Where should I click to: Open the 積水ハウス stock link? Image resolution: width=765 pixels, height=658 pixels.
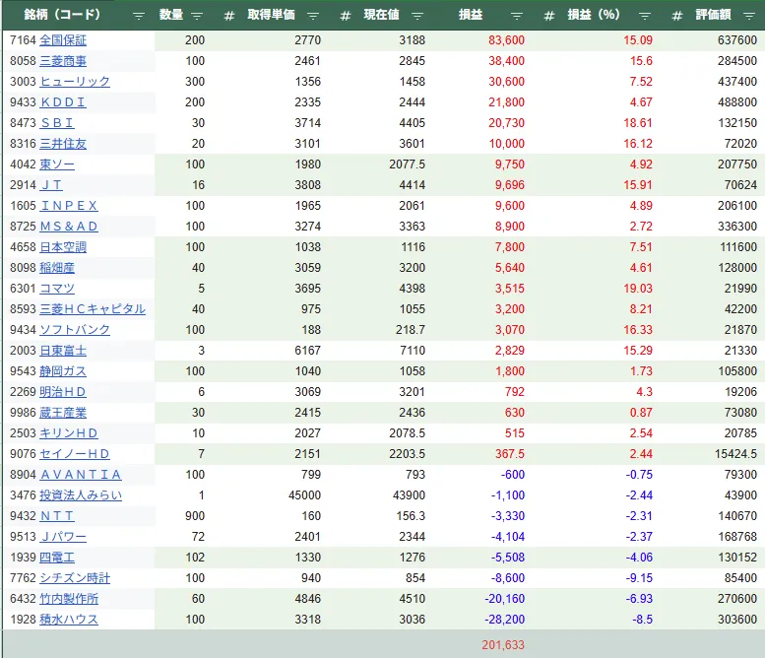coord(69,620)
